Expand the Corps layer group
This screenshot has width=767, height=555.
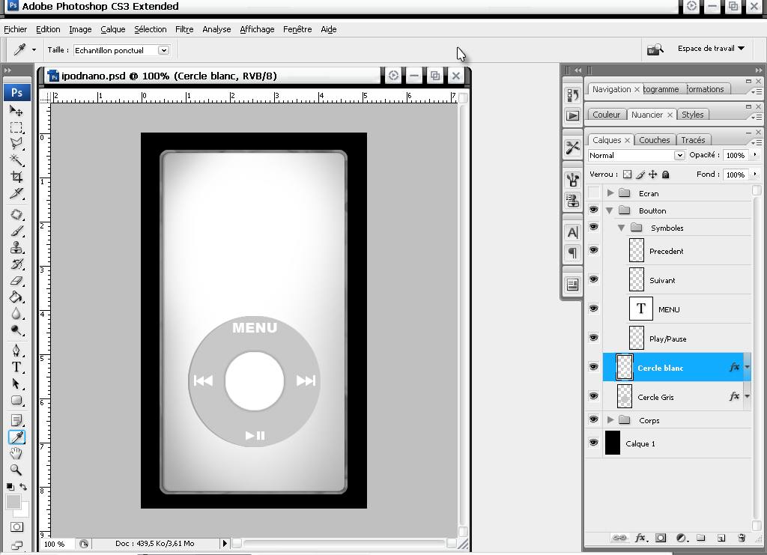coord(610,420)
